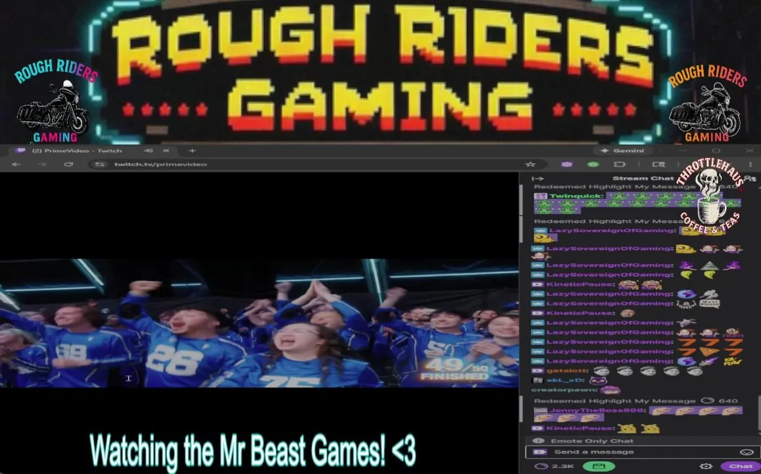Click the browser back arrow

tap(16, 165)
